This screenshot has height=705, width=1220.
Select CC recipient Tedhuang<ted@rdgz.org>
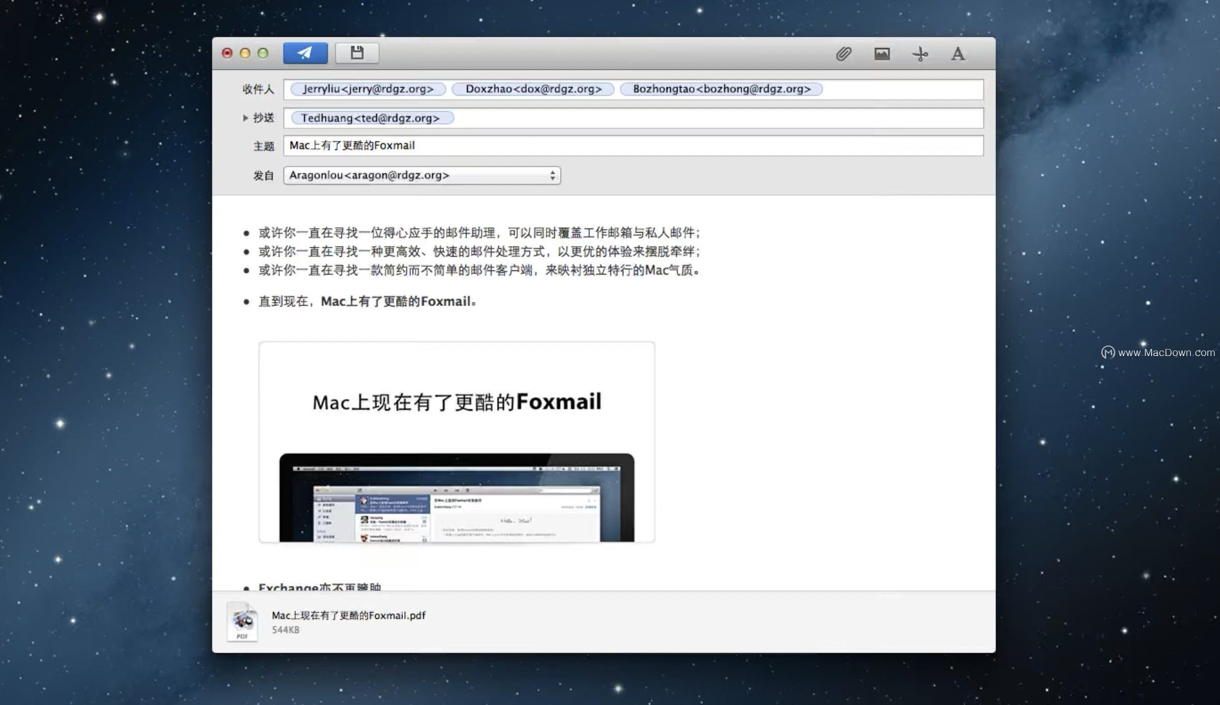372,118
